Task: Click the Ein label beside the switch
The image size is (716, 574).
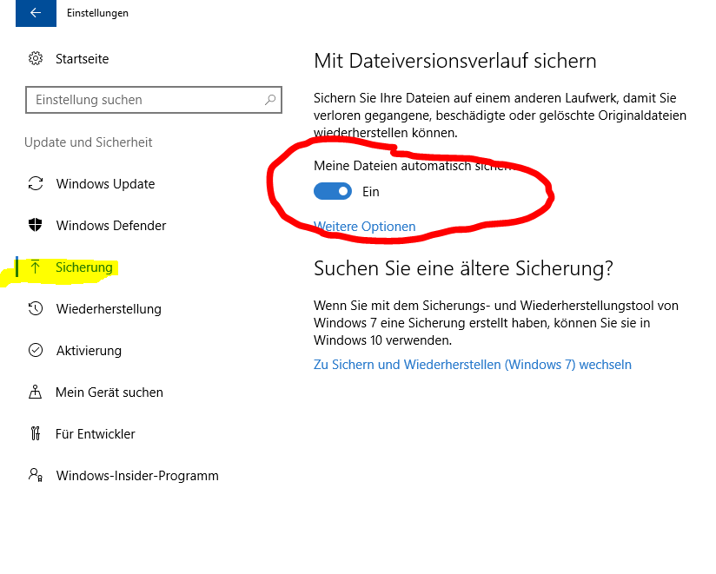Action: 371,192
